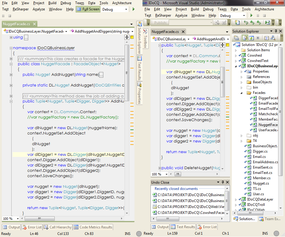The image size is (285, 237).
Task: Switch to Team Explorer tab
Action: point(270,219)
